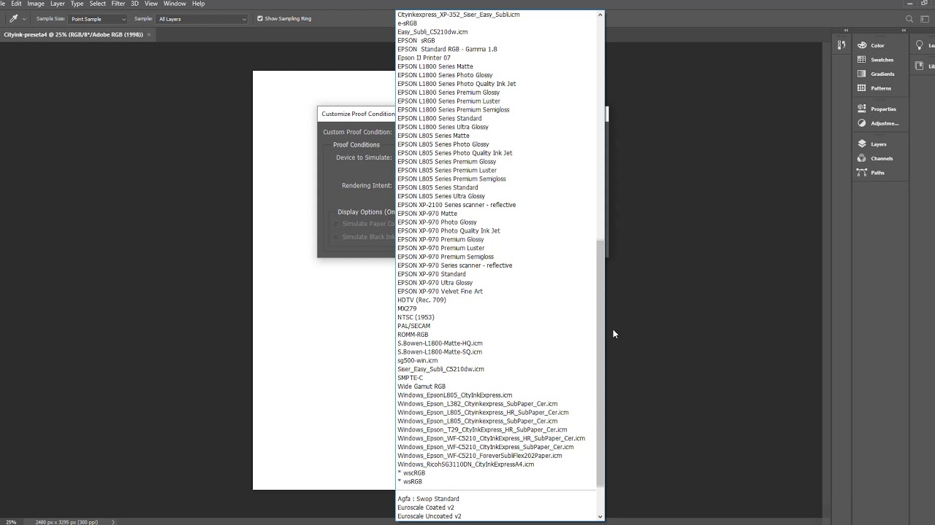Click the search magnifier icon

(909, 19)
